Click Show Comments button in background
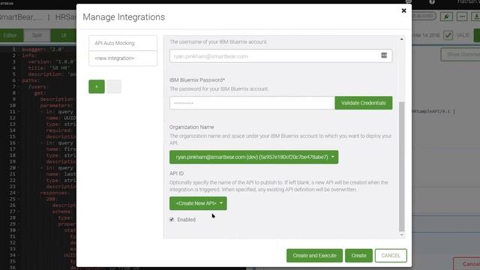480x270 pixels. coord(460,55)
